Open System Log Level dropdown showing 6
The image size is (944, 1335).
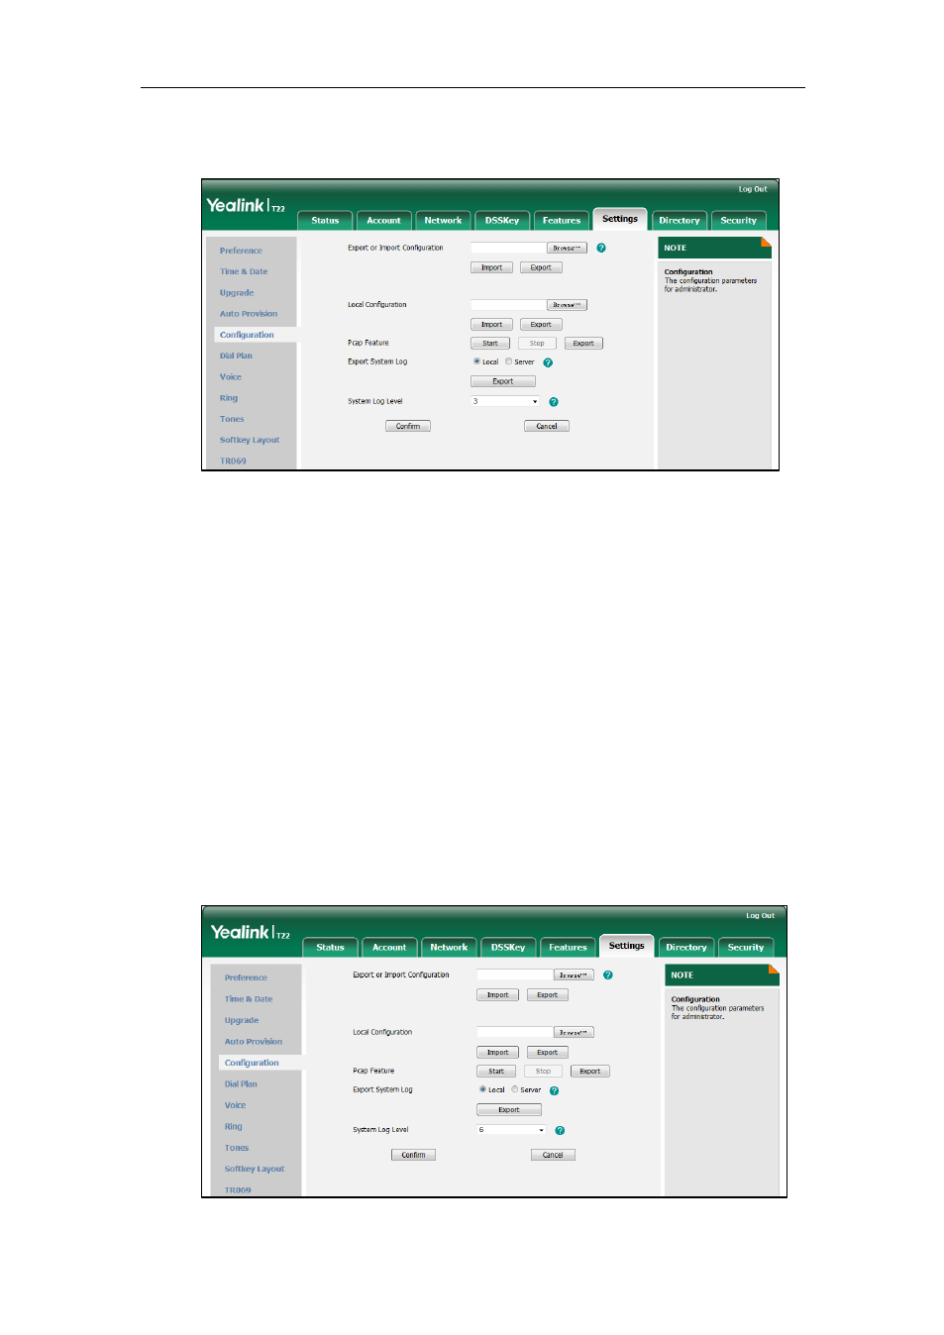[511, 1129]
